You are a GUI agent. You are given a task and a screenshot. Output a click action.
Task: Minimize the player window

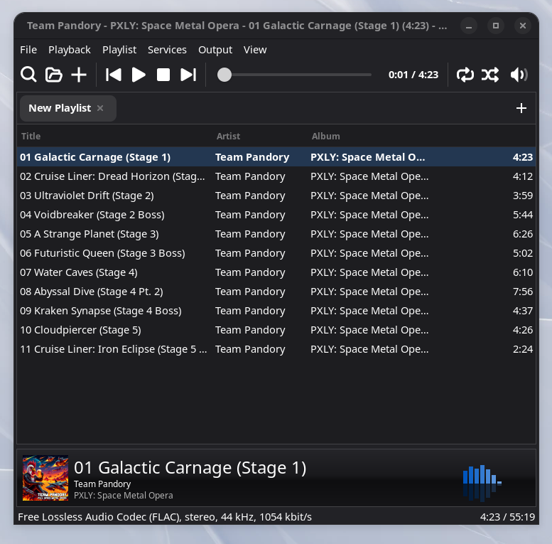(469, 26)
